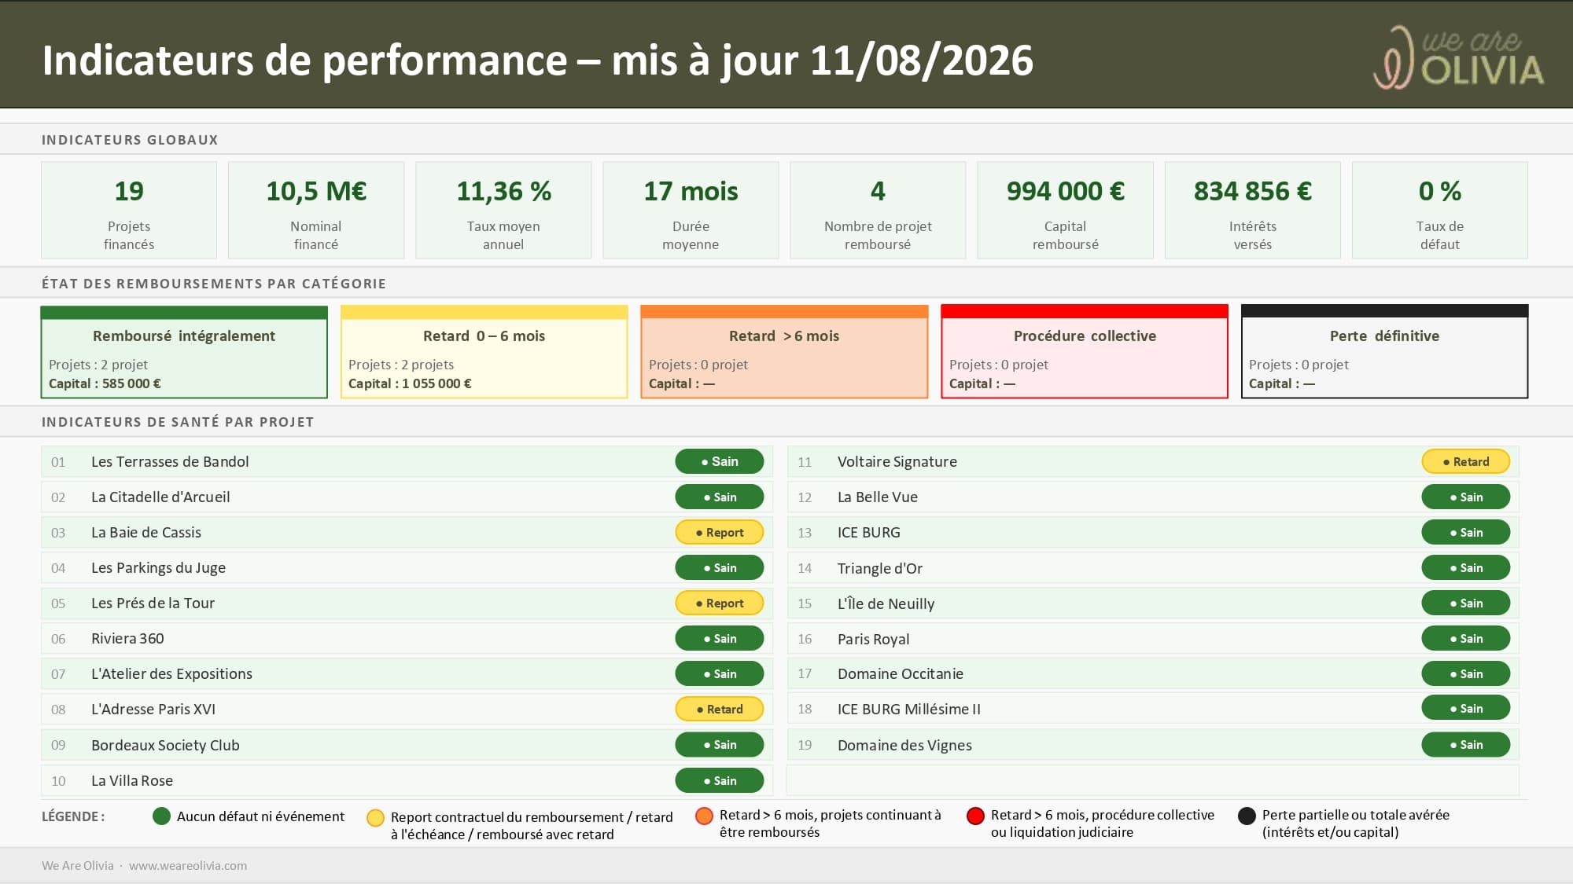
Task: Select the Sain badge for Bordeaux Society Club
Action: 720,744
